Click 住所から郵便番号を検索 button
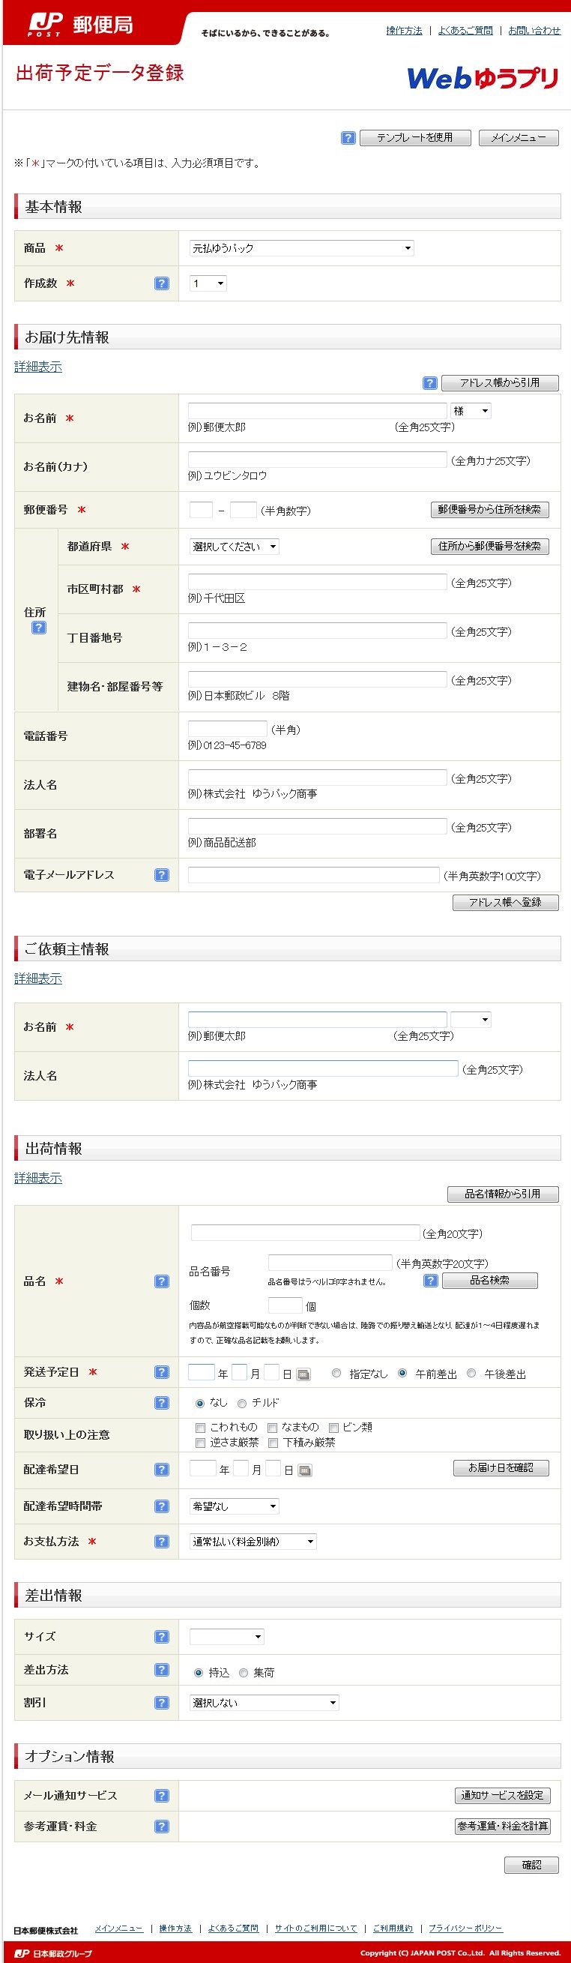The image size is (571, 1963). (x=489, y=547)
